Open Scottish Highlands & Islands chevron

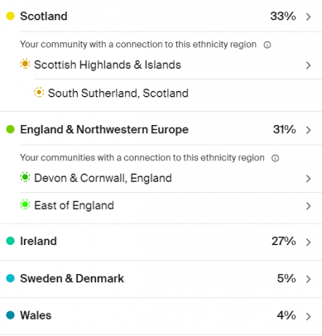coord(308,65)
